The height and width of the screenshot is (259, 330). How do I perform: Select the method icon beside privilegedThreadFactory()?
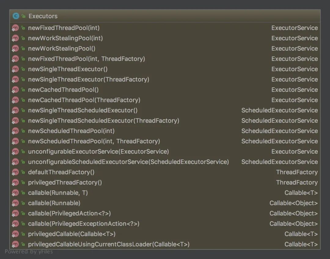[x=15, y=182]
